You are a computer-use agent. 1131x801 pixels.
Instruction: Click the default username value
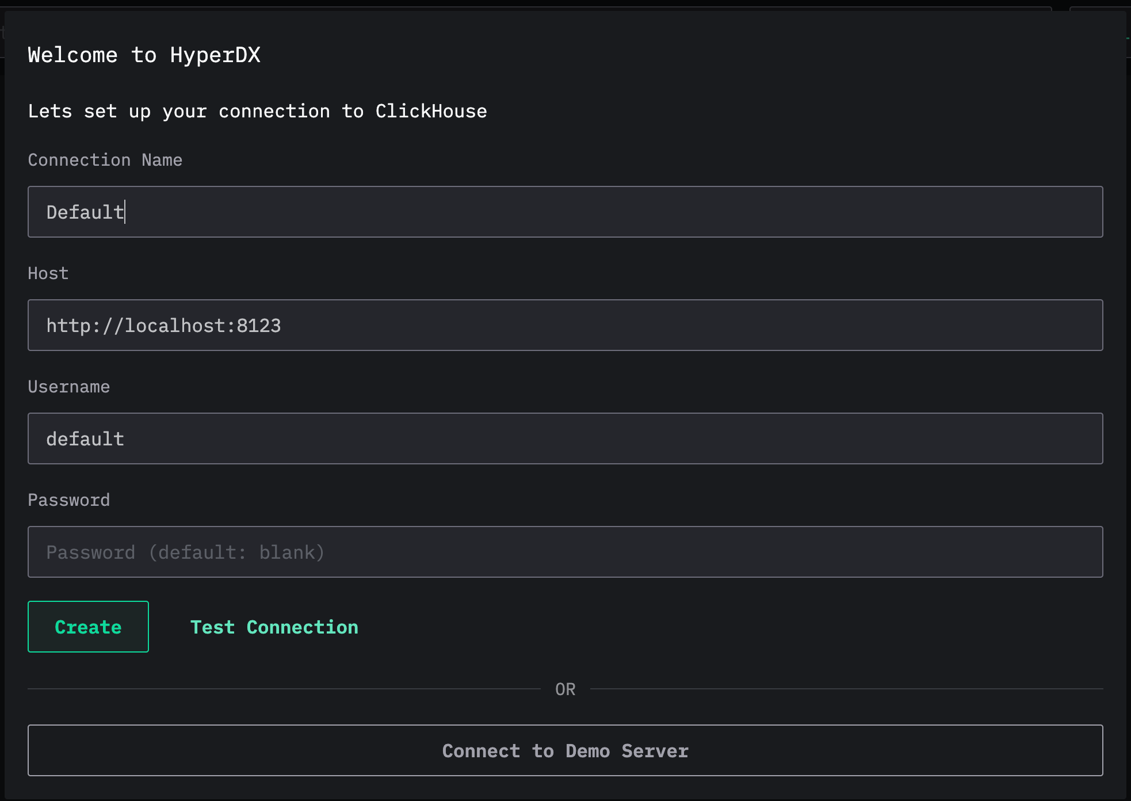[85, 438]
